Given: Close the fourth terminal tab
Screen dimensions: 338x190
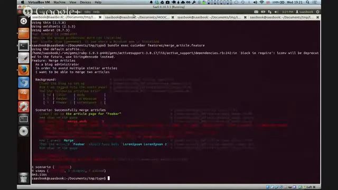Looking at the screenshot, I should [x=317, y=17].
